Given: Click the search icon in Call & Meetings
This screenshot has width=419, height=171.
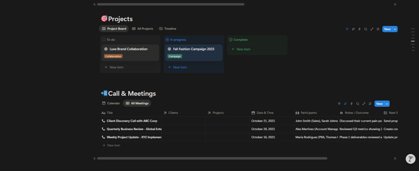Looking at the screenshot, I should [358, 104].
